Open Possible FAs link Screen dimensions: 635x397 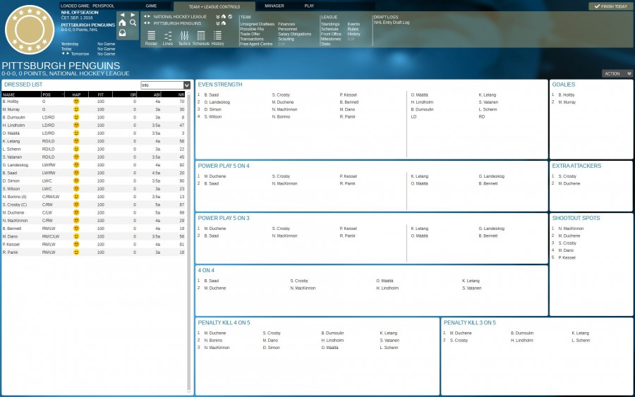click(252, 29)
